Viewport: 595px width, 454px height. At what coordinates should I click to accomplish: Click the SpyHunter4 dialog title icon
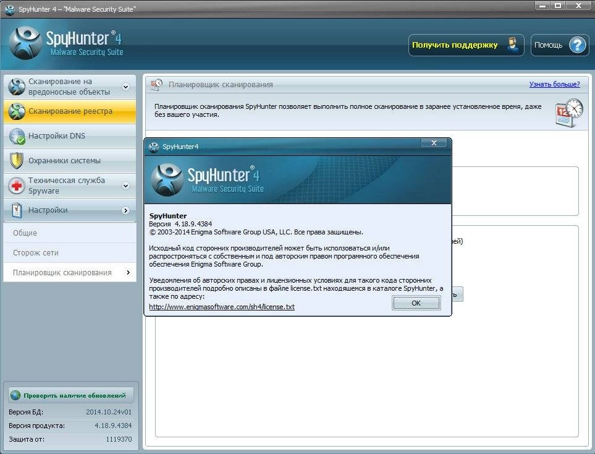point(154,147)
